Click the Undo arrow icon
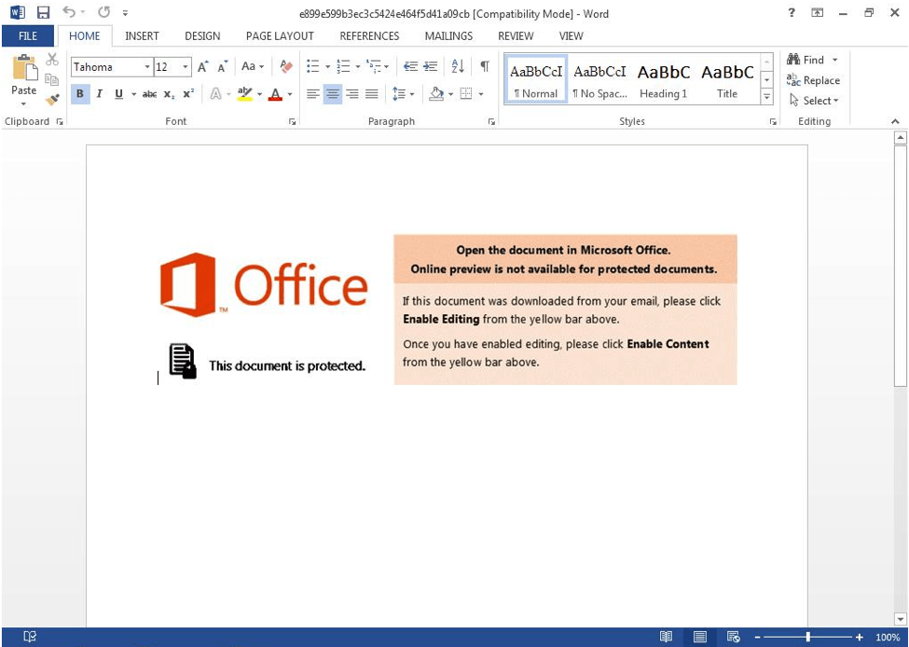The image size is (909, 647). pos(69,11)
